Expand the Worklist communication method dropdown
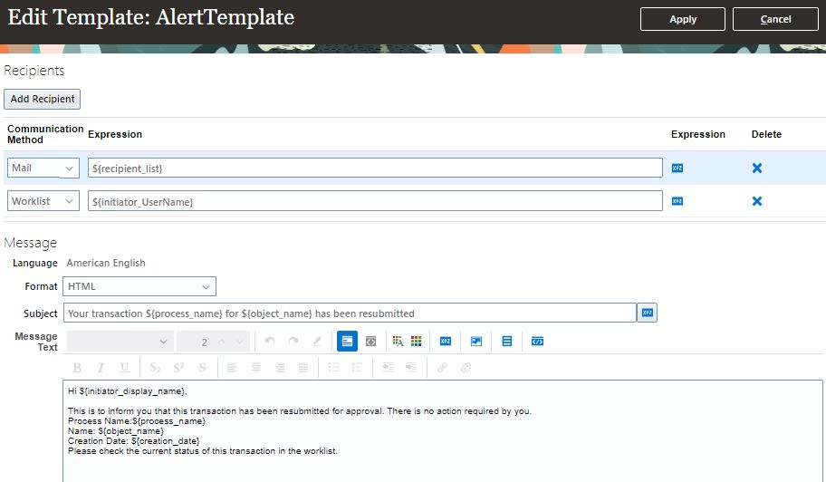 pyautogui.click(x=69, y=201)
